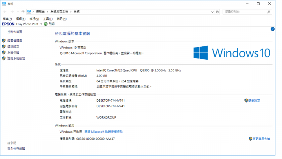282x159 pixels.
Task: Select 控制台 in the breadcrumb path
Action: (x=40, y=11)
